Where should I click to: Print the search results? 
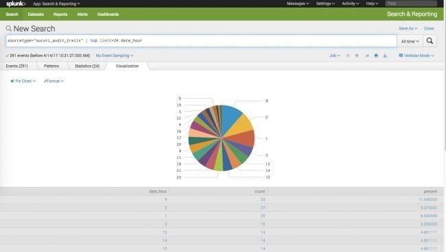376,55
